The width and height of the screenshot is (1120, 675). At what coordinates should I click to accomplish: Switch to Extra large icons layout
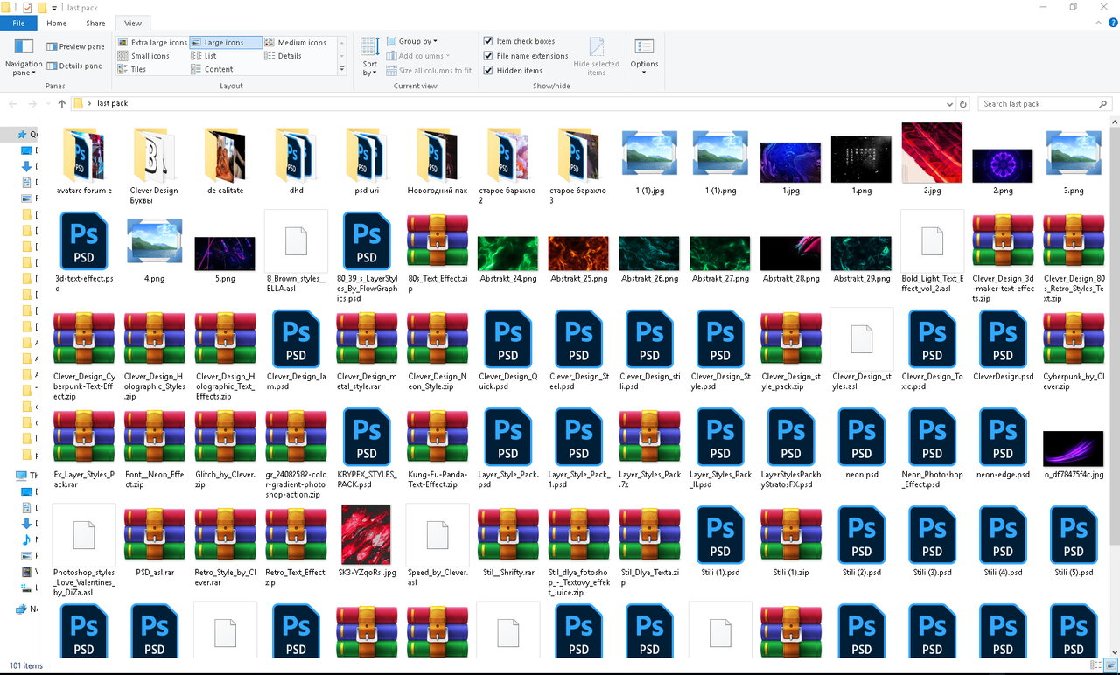[152, 42]
